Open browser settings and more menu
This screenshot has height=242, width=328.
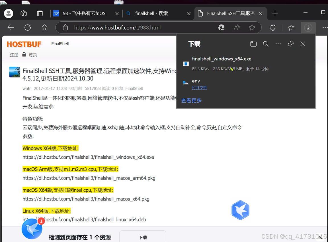click(325, 28)
